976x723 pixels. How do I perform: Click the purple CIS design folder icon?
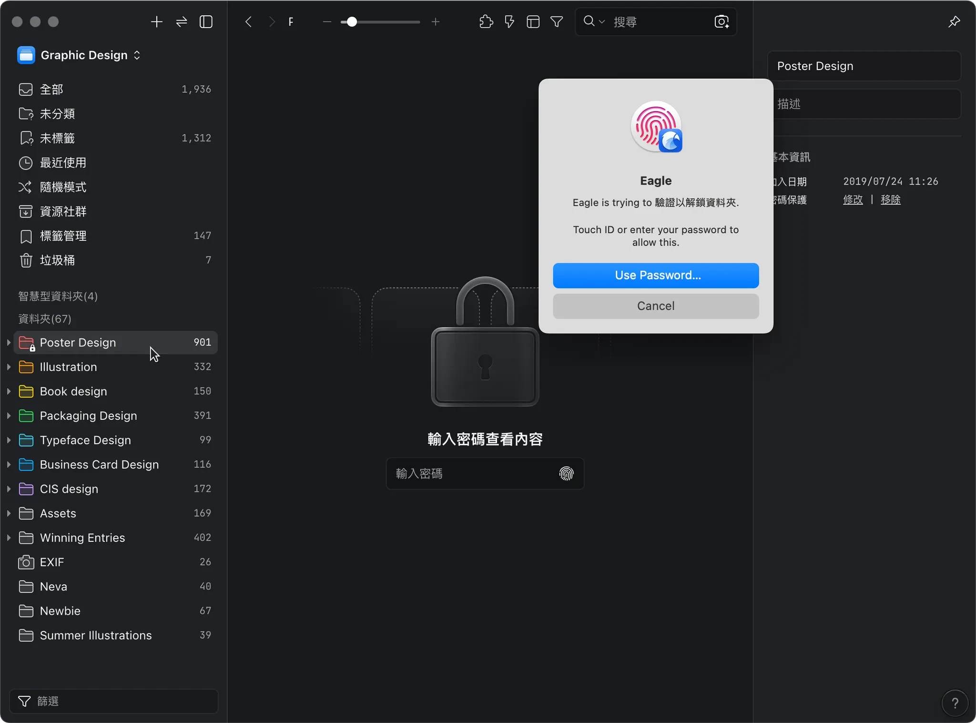(26, 489)
